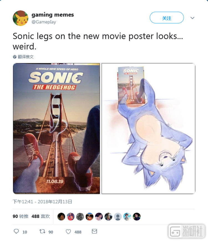Screen dimensions: 208x241
Task: Click the 关注 follow button
Action: pos(167,18)
